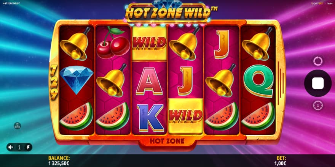Open the bet chip selector icon
Image resolution: width=335 pixels, height=167 pixels.
(x=318, y=105)
